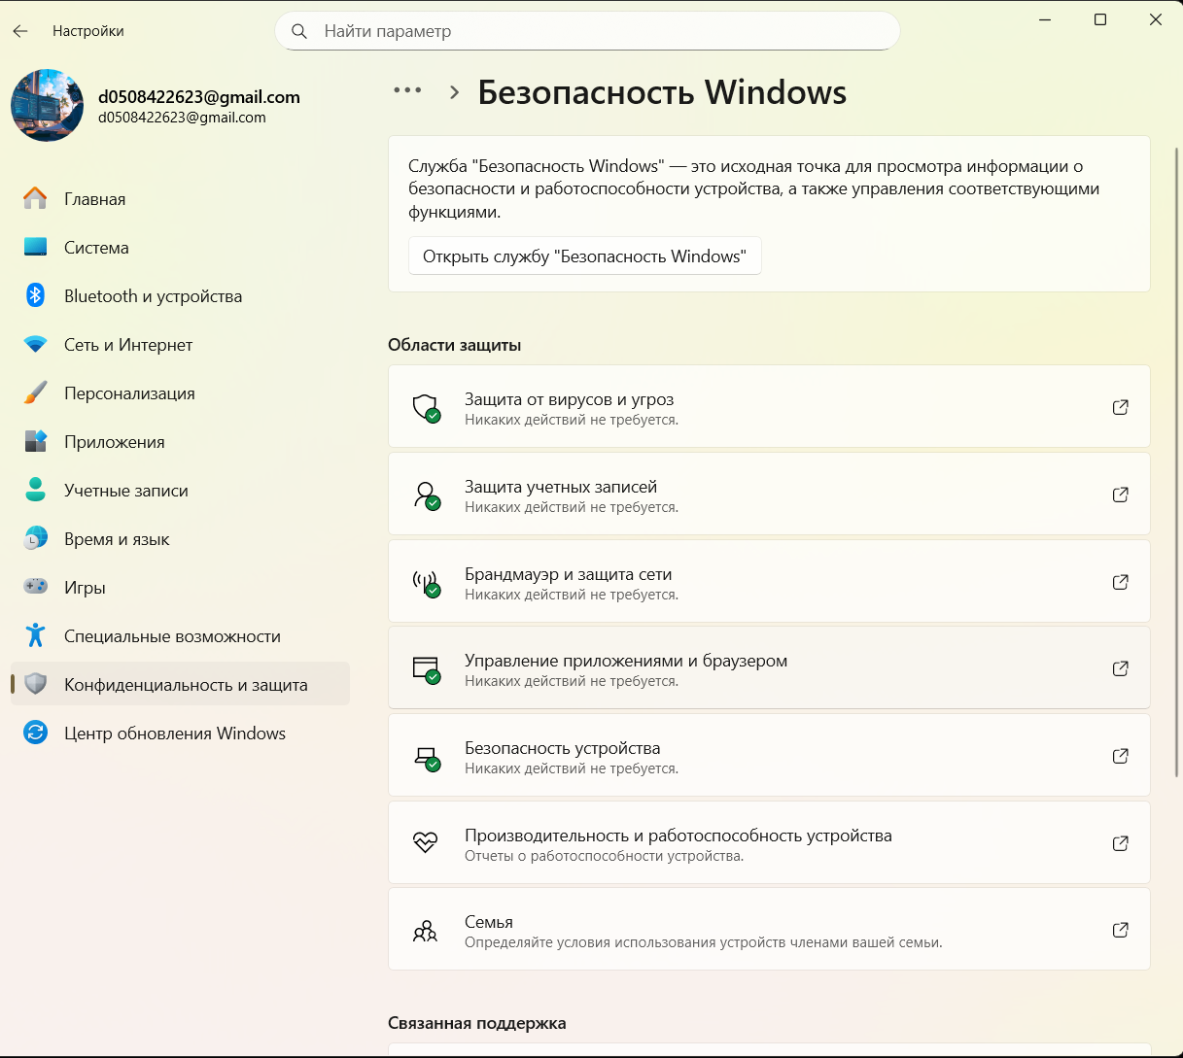Click the Конфиденциальность и защита shield icon
Screen dimensions: 1183x1058
coord(35,684)
